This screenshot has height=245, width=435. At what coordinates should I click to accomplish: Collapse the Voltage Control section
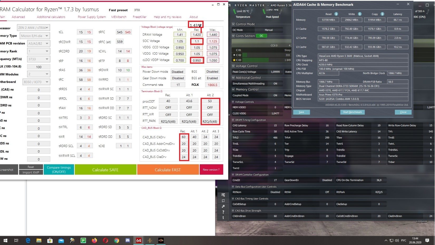(233, 66)
